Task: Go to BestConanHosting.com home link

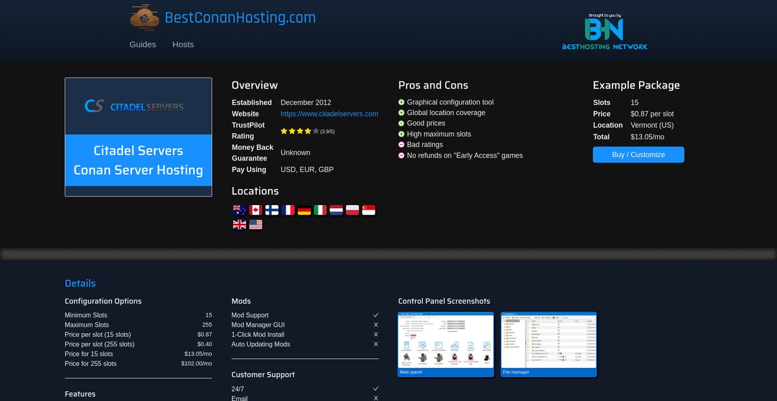Action: point(240,17)
